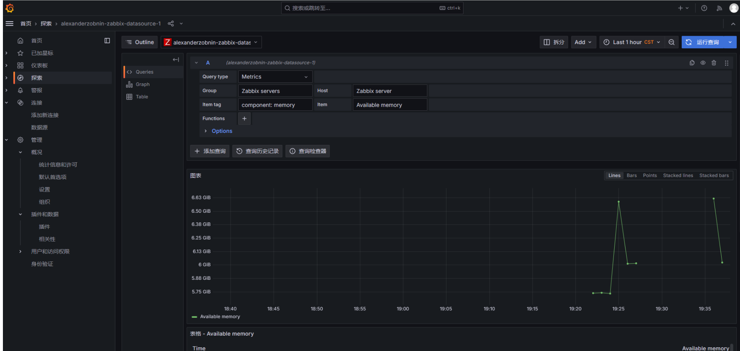This screenshot has width=740, height=351.
Task: Click the dock menu panel icon
Action: [x=107, y=40]
